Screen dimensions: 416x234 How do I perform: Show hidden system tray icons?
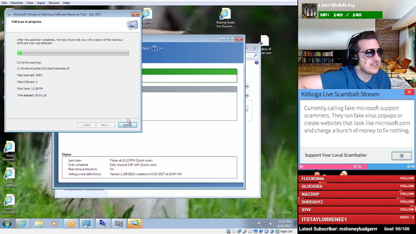[253, 224]
